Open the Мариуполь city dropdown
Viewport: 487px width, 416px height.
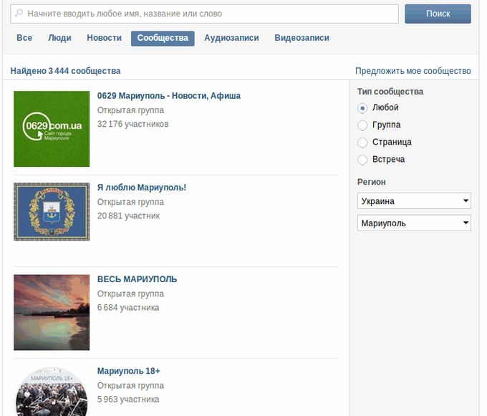click(x=414, y=223)
